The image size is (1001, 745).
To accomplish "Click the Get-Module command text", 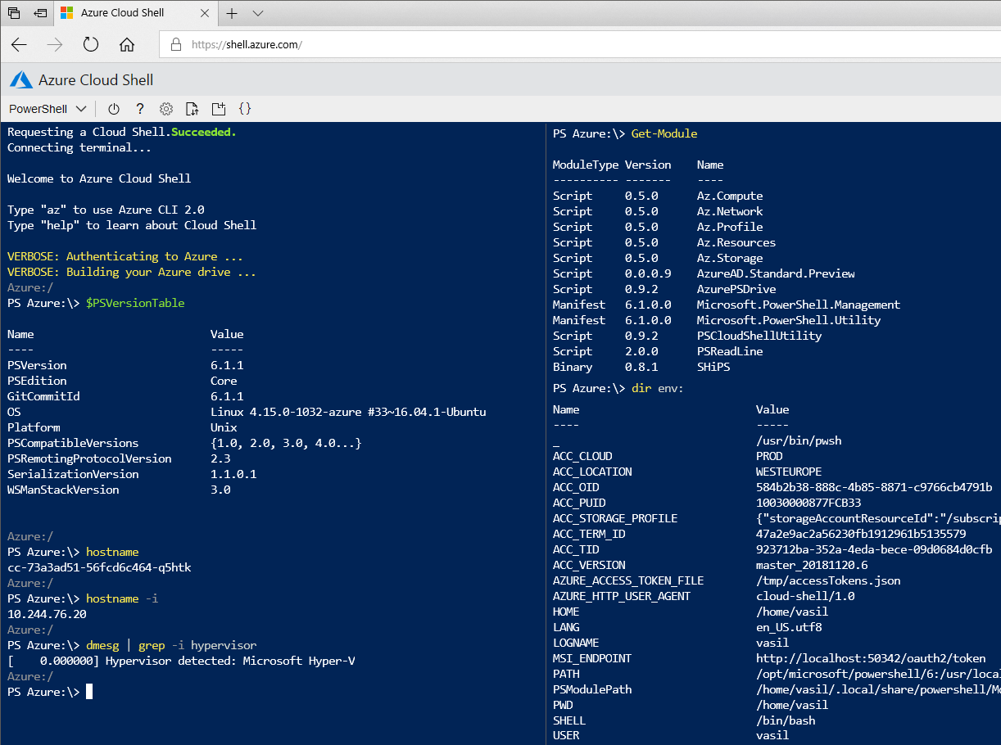I will pos(664,133).
